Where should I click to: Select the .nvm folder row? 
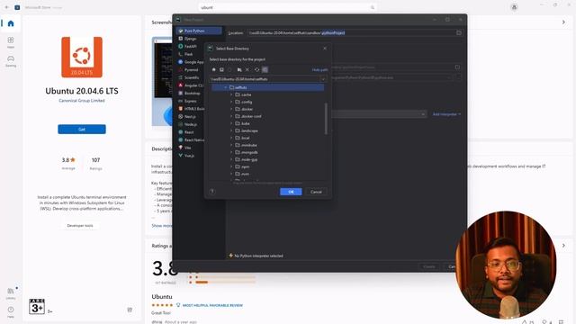point(268,174)
